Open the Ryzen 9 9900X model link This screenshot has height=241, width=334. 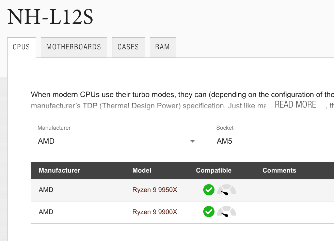(155, 212)
